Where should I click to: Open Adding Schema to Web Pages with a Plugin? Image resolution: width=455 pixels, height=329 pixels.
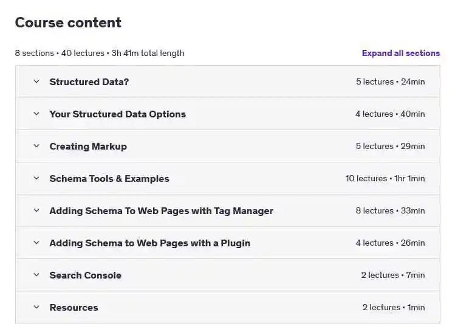(x=149, y=243)
